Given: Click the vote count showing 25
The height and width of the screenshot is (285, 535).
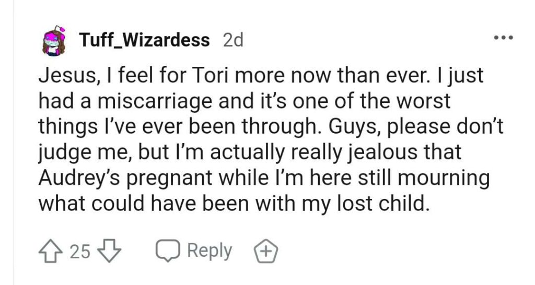Looking at the screenshot, I should click(x=80, y=252).
